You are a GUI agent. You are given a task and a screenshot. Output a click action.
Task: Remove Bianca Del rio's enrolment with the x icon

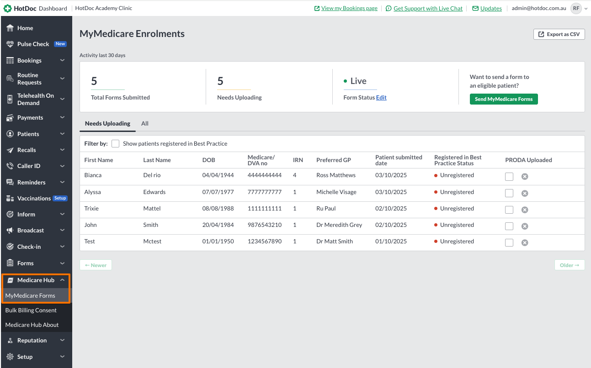tap(524, 176)
